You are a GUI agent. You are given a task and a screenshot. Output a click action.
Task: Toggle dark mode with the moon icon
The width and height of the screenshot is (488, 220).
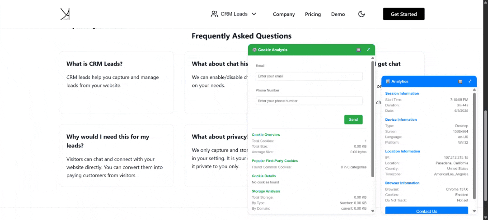click(361, 14)
